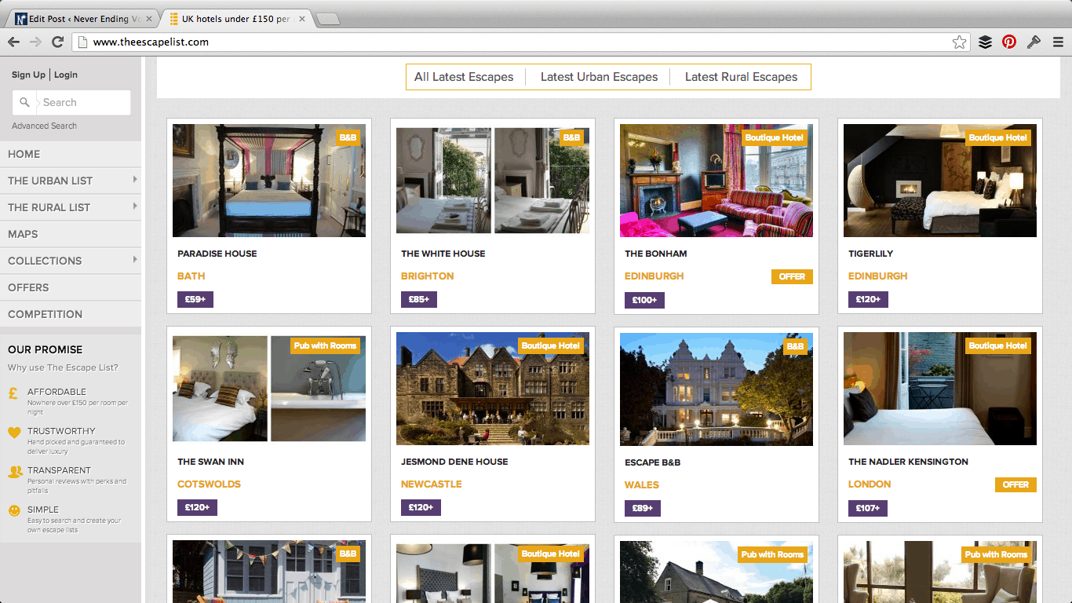The image size is (1072, 603).
Task: Click the address bar URL field
Action: (520, 42)
